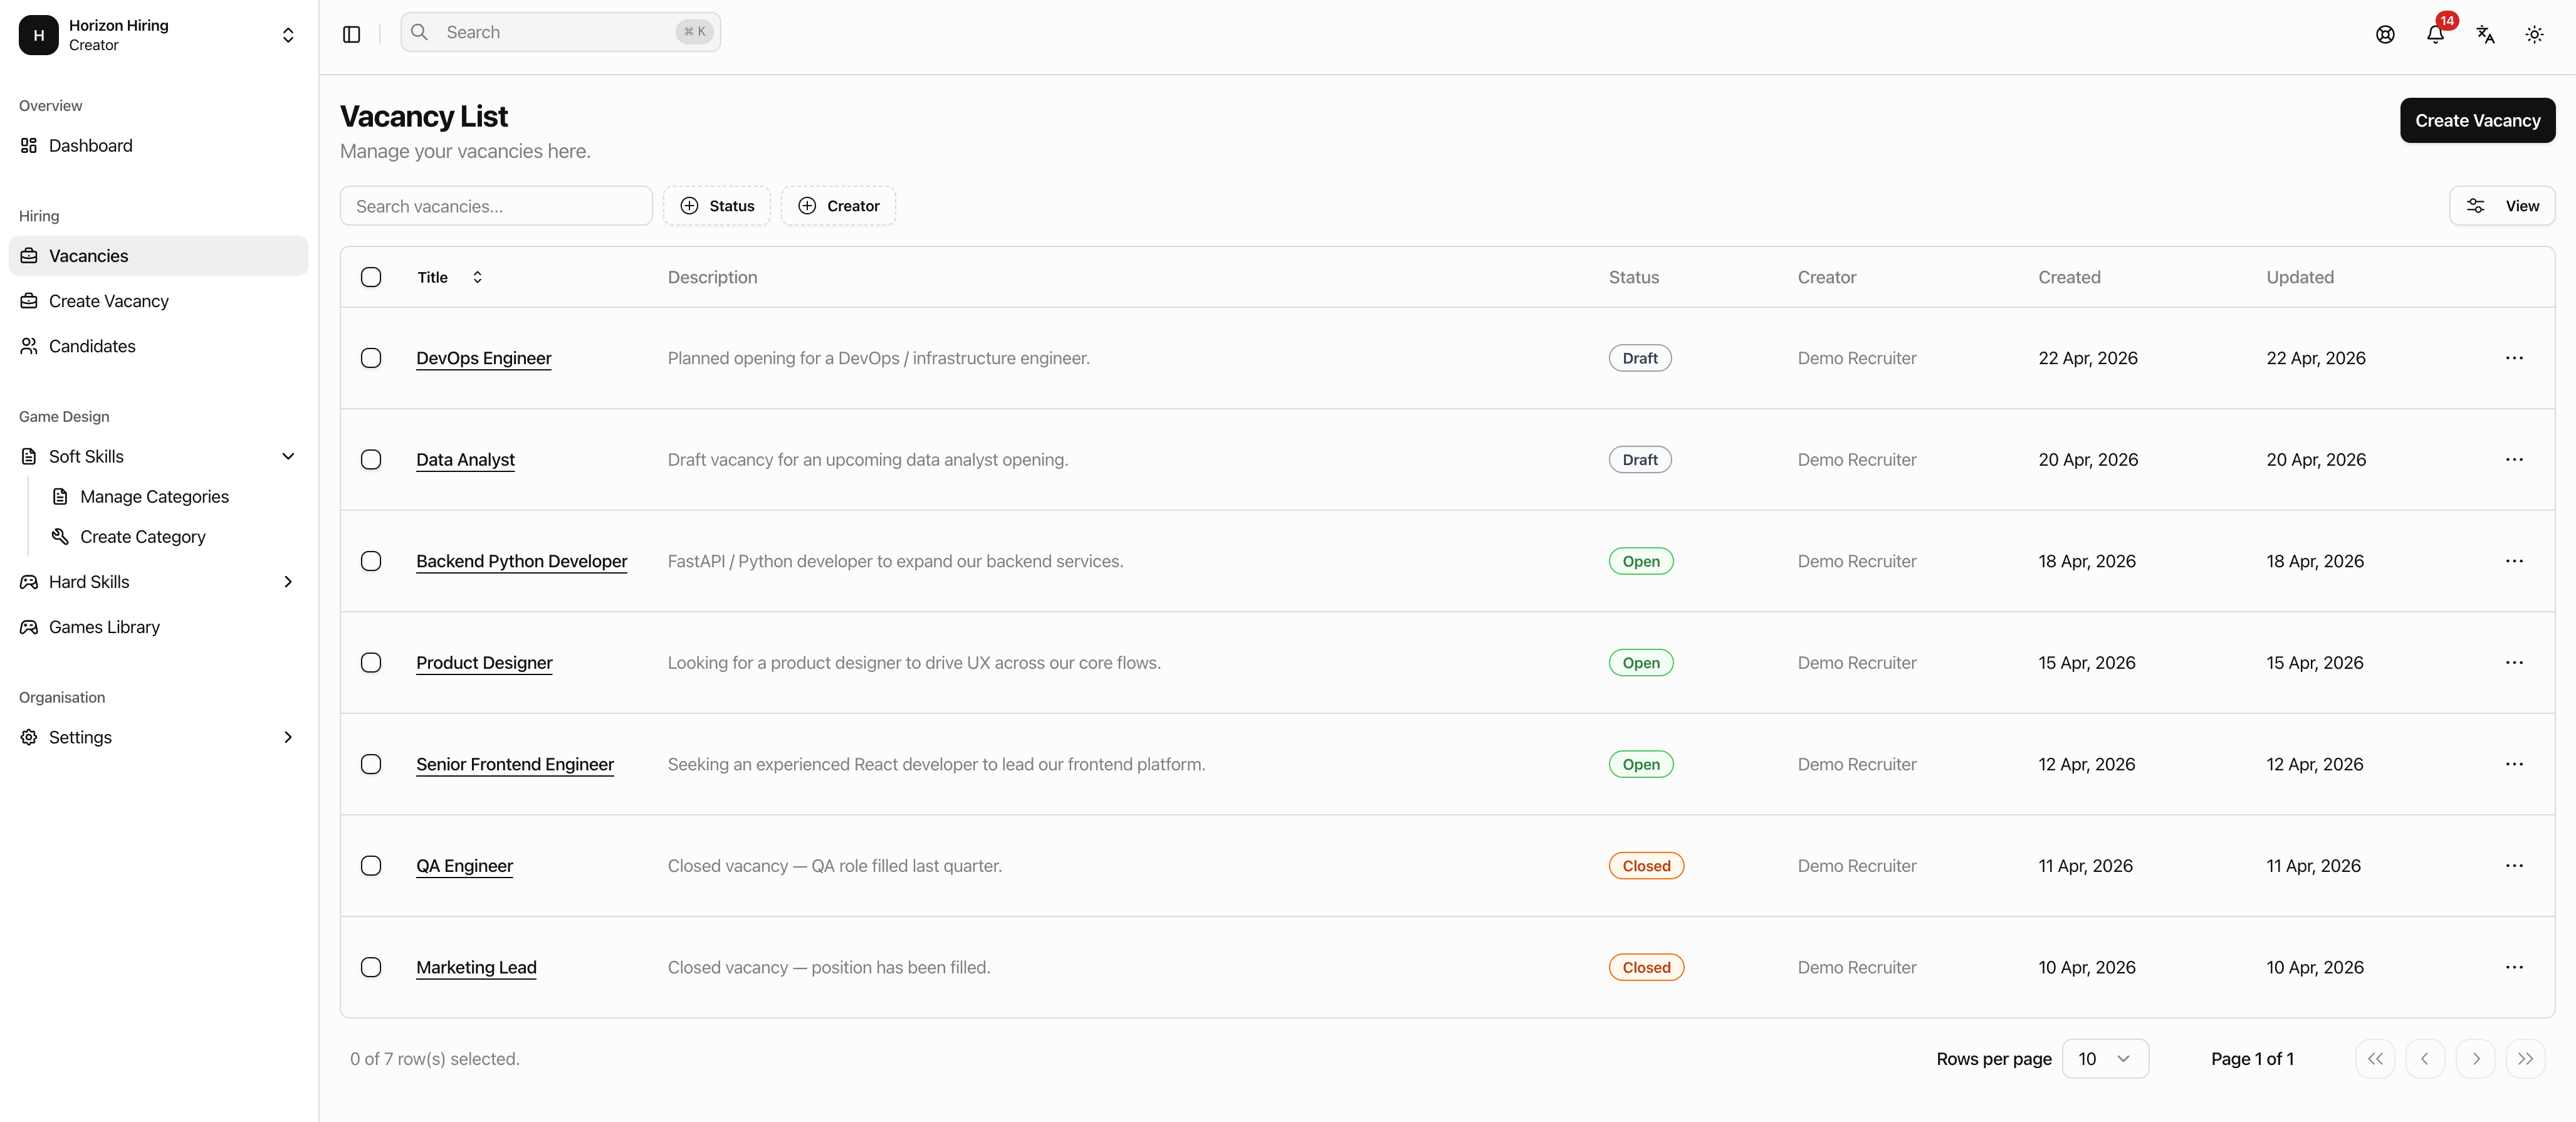Open the DevOps Engineer vacancy link

(x=483, y=358)
